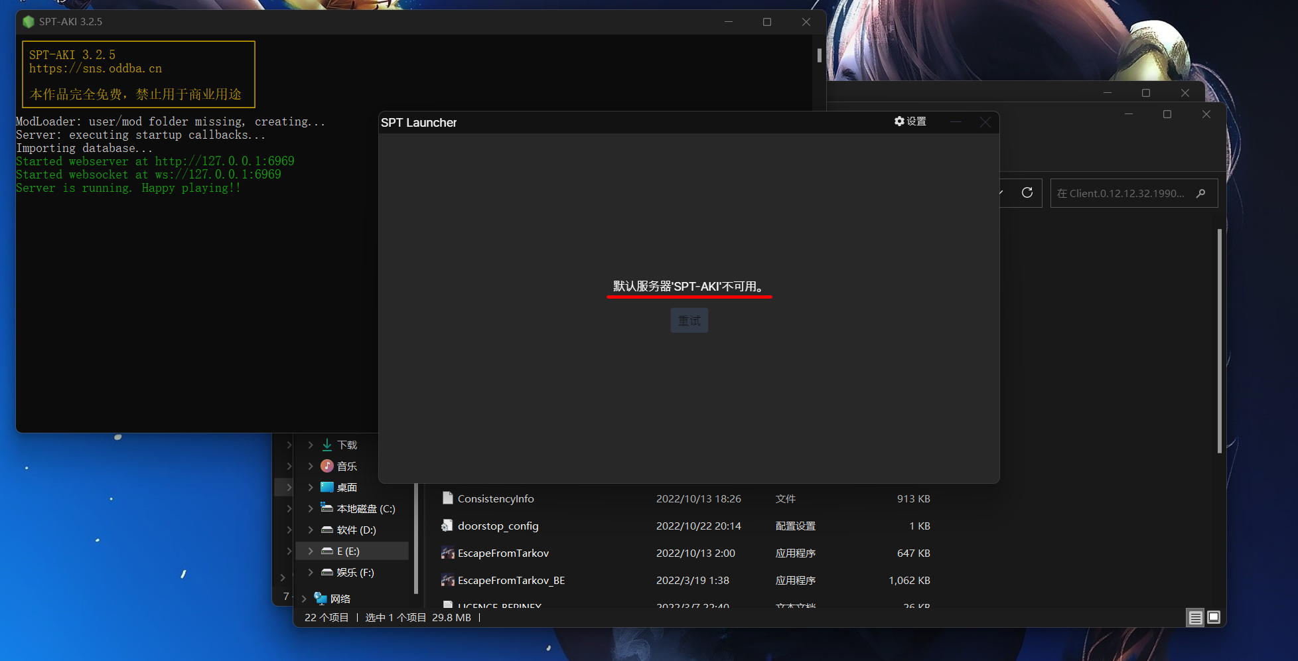Close the rear Explorer window
Screen dimensions: 1298x661
coord(1185,93)
